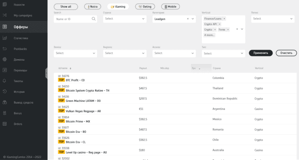The image size is (299, 160).
Task: Open the Regions dropdown
Action: click(125, 53)
